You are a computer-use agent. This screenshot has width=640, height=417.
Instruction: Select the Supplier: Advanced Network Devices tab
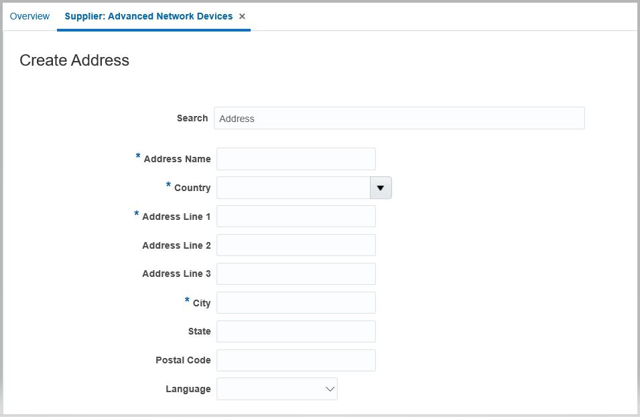point(148,16)
